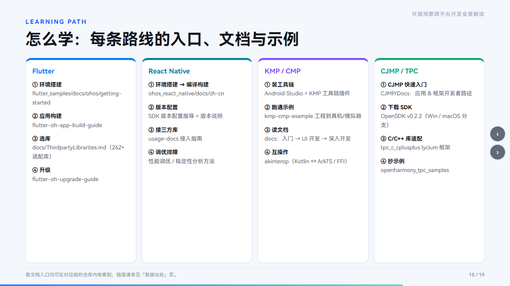
Task: Click Flutter step ② 应用构建
Action: click(47, 116)
